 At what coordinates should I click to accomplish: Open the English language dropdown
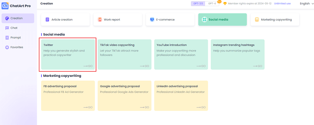click(306, 3)
